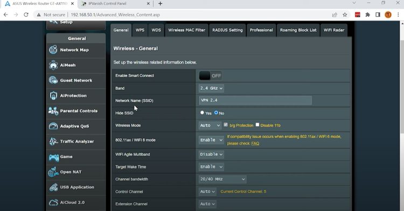404x211 pixels.
Task: Open browser extensions puzzle icon
Action: [x=368, y=15]
